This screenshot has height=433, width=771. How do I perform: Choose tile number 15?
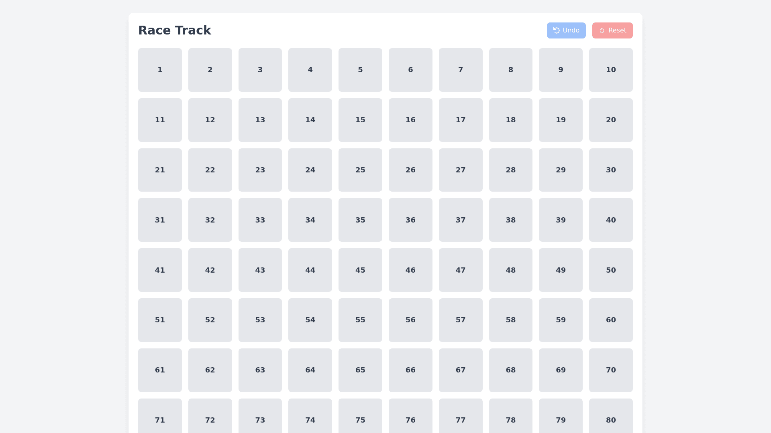tap(360, 120)
